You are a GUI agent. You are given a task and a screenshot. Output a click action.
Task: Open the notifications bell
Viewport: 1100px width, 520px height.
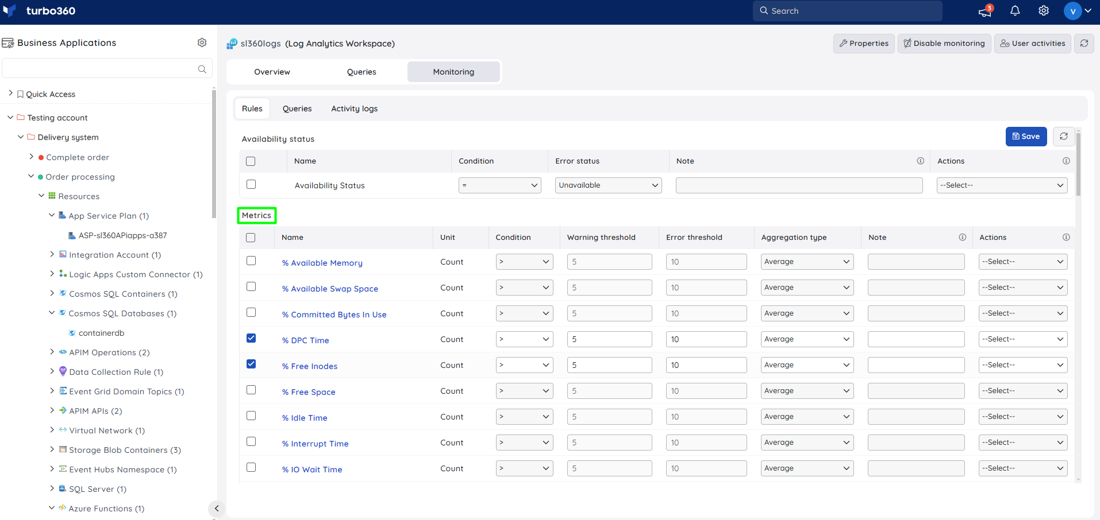[x=1015, y=11]
